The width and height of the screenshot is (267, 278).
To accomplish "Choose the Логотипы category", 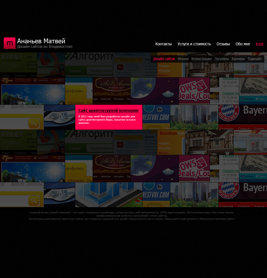I will coord(222,59).
